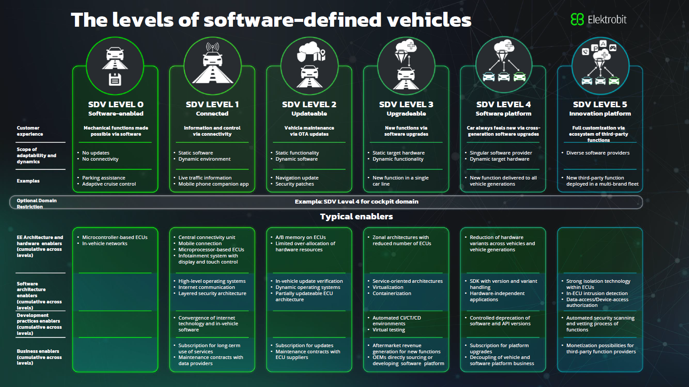Screen dimensions: 689x387
Task: Click the 'Example: SDV Level 4 for cockpit domain' bar
Action: (356, 202)
